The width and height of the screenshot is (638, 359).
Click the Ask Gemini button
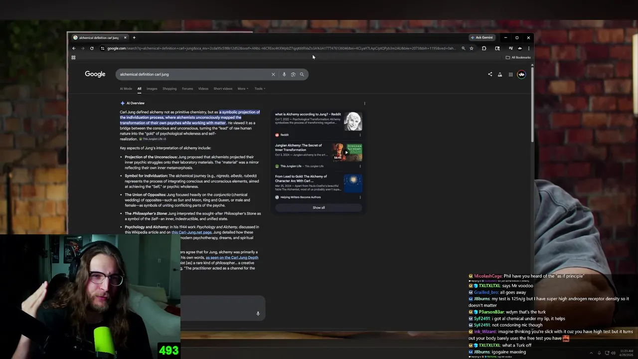(481, 37)
